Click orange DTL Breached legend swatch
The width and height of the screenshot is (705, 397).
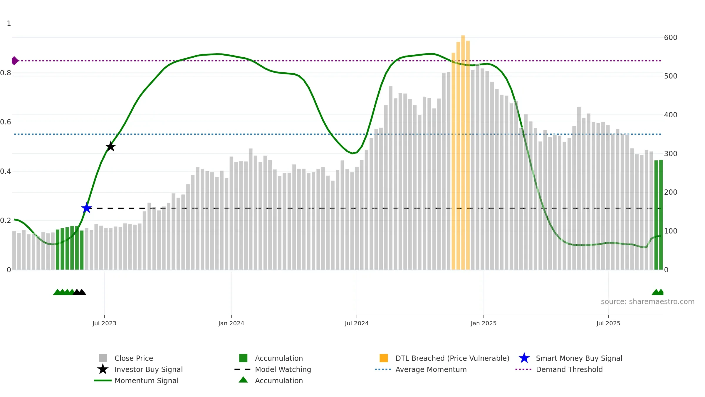(x=384, y=358)
